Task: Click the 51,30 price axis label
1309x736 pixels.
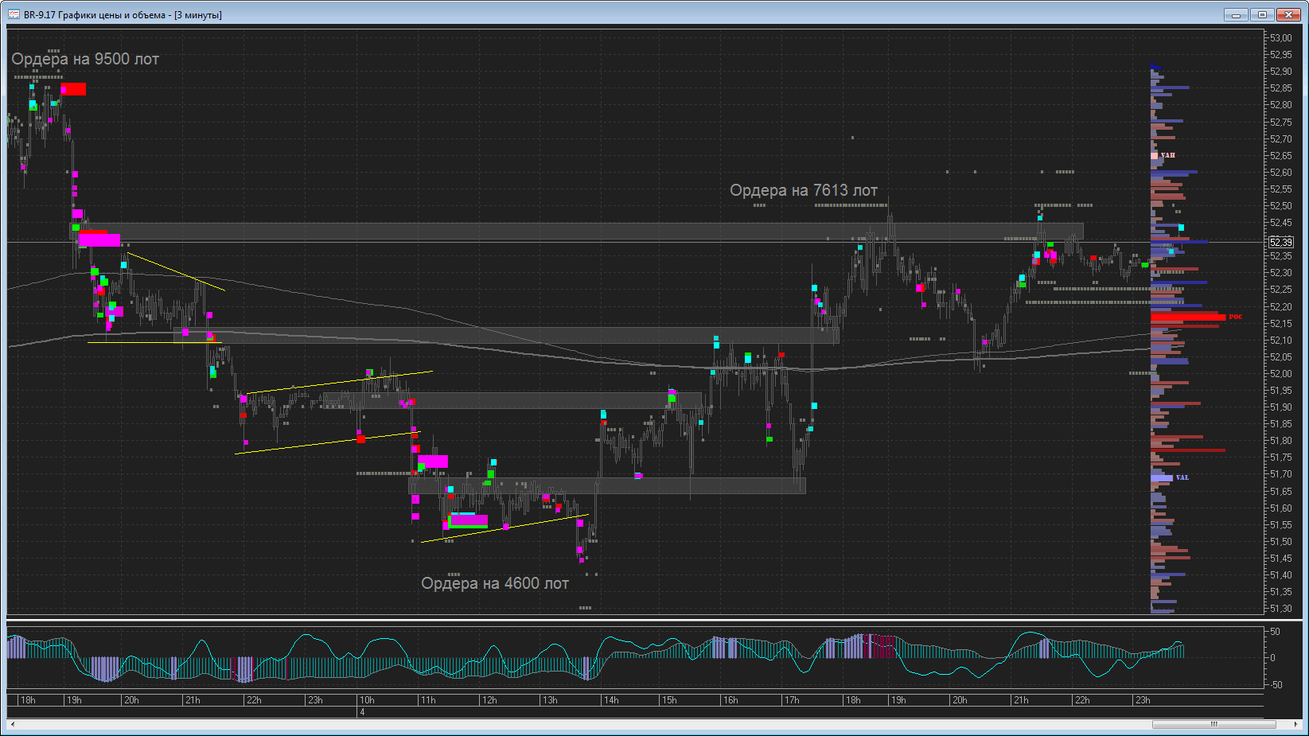Action: click(1281, 609)
